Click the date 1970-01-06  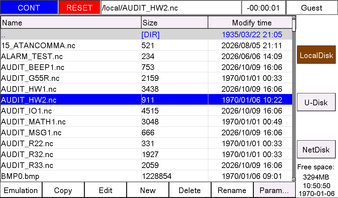click(317, 193)
